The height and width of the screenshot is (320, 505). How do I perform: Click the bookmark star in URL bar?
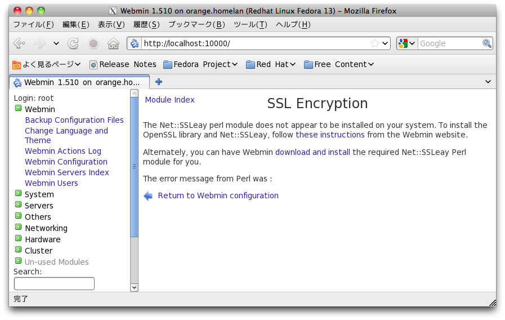coord(375,43)
